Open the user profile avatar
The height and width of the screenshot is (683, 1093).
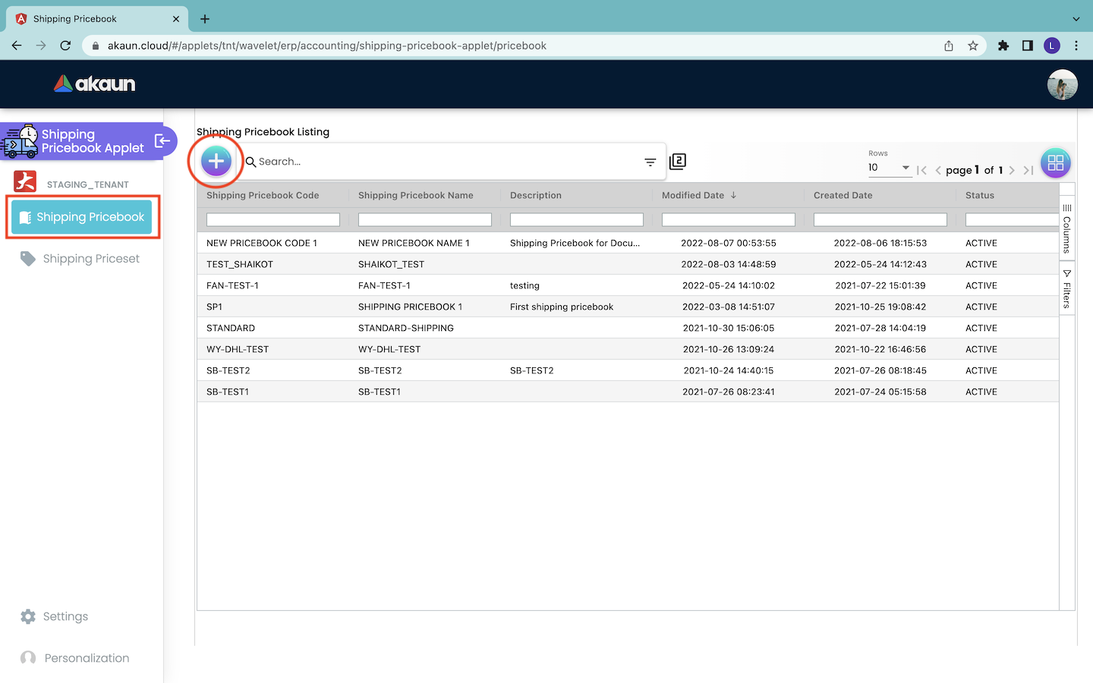pyautogui.click(x=1062, y=84)
